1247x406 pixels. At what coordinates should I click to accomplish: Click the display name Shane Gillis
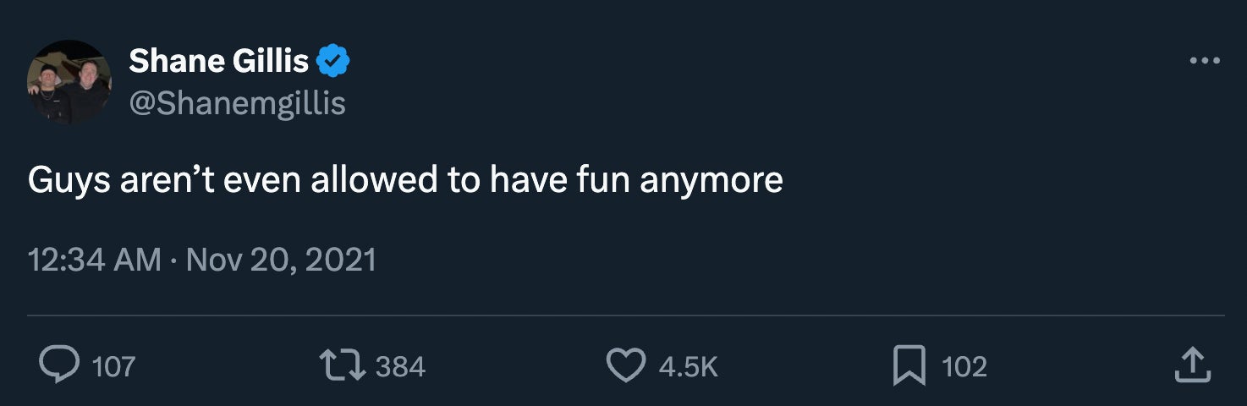tap(219, 61)
